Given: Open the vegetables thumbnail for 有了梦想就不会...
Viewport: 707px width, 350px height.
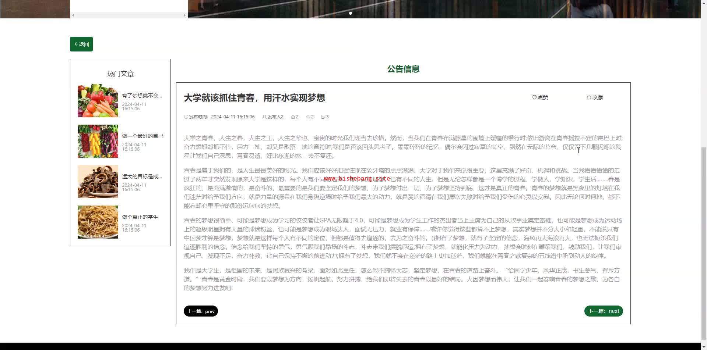Looking at the screenshot, I should (98, 101).
